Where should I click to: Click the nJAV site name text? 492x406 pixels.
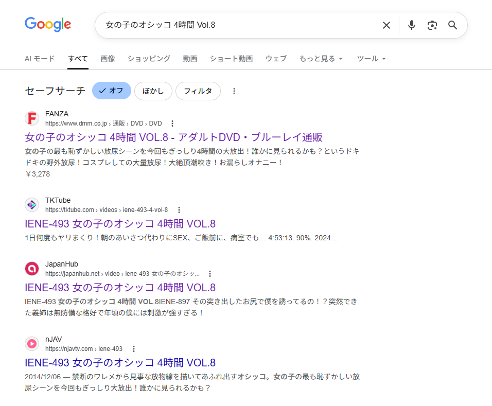point(54,340)
